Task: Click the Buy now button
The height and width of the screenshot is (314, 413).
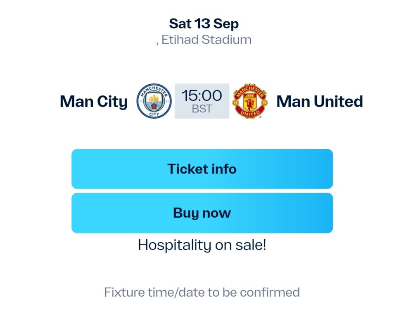Action: pyautogui.click(x=202, y=213)
